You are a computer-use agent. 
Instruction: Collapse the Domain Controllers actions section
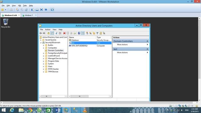click(x=147, y=41)
